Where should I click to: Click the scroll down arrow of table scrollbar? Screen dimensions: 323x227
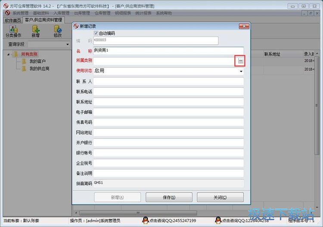tap(317, 207)
